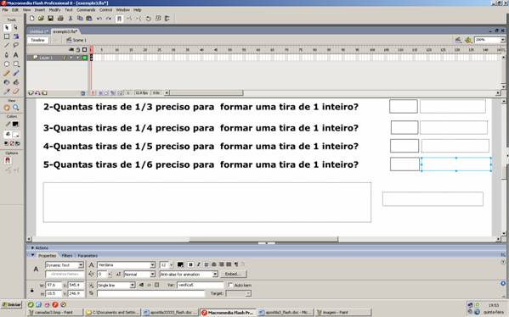This screenshot has width=509, height=317.
Task: Choose the Lasso tool
Action: pyautogui.click(x=15, y=46)
